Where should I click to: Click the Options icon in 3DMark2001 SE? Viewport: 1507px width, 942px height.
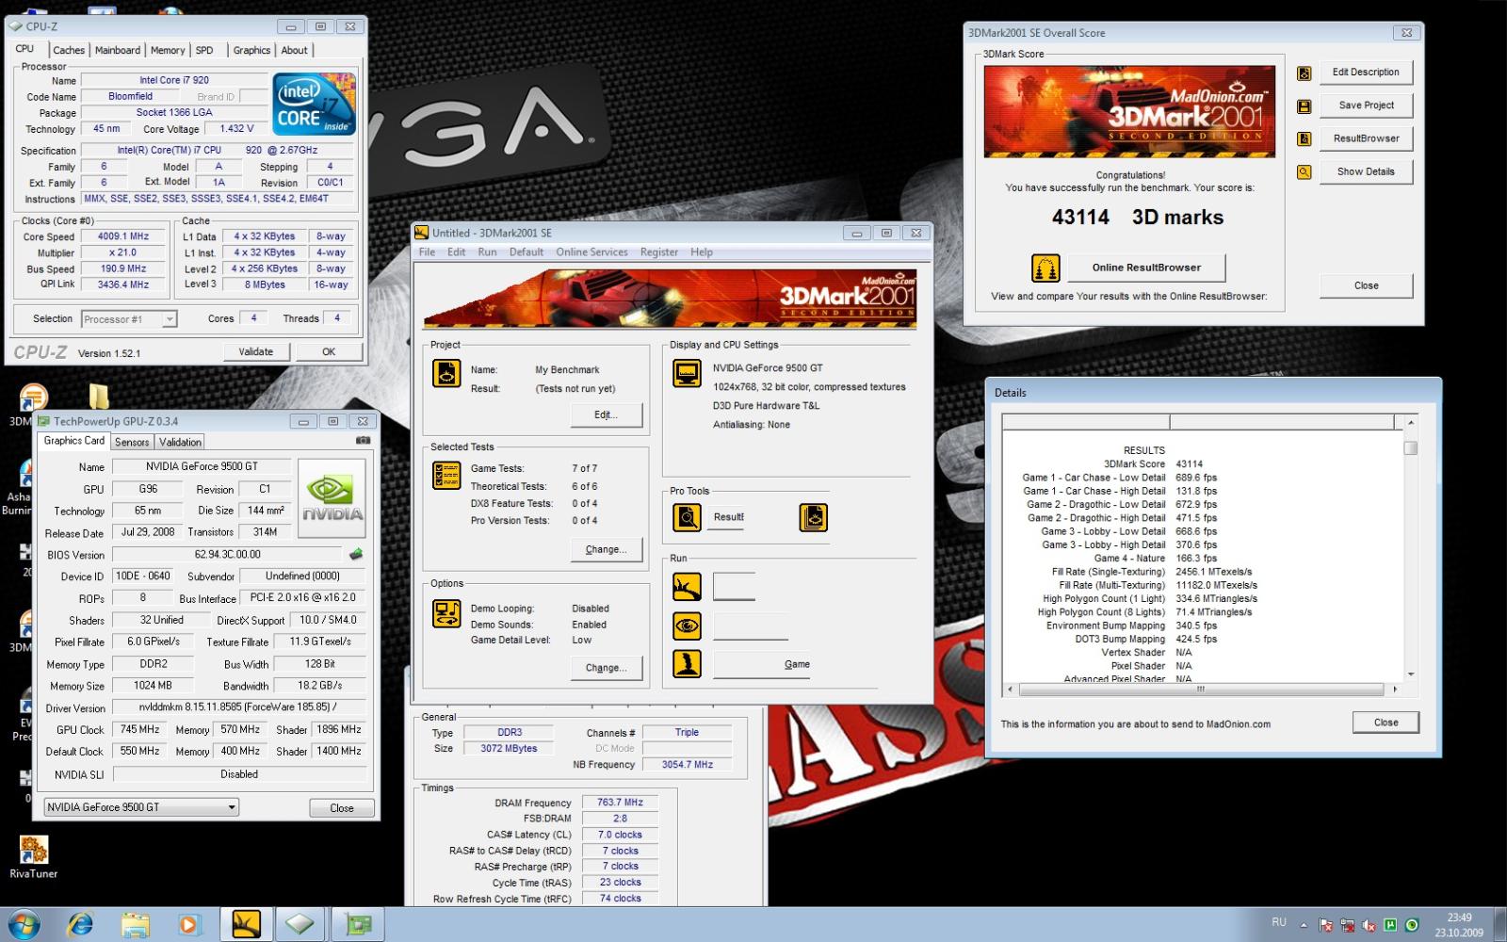(x=446, y=613)
